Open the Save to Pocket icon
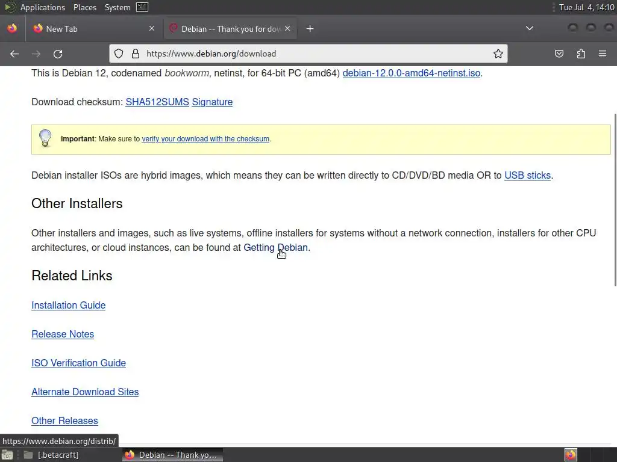The height and width of the screenshot is (462, 617). pos(559,54)
